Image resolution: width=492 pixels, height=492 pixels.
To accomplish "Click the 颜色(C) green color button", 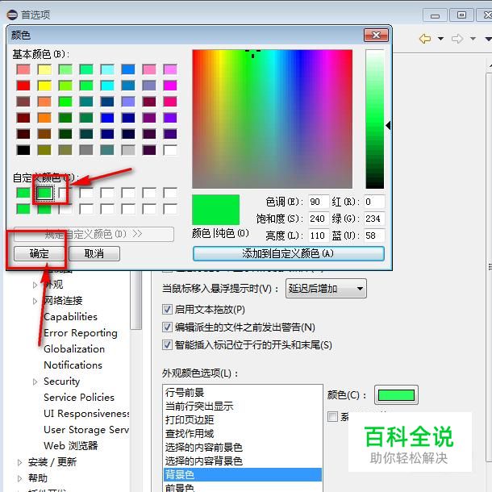I will click(396, 395).
